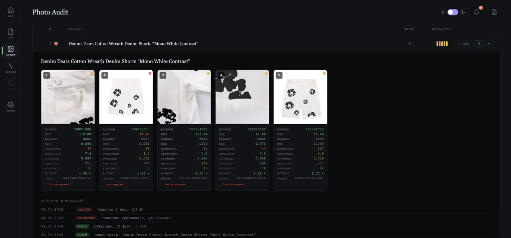Open the сайт link for the product

coord(464,44)
